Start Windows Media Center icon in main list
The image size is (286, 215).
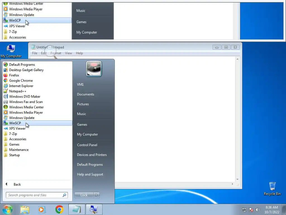(6, 107)
